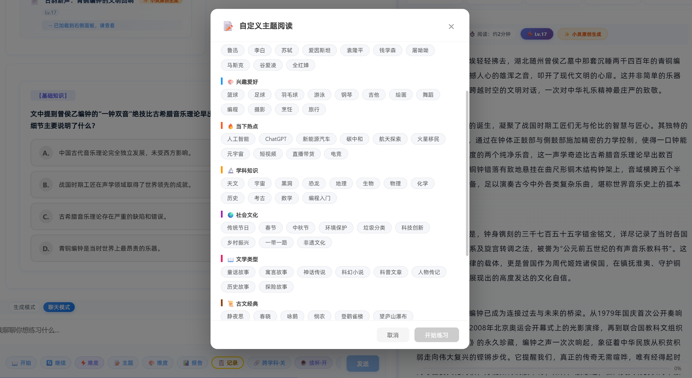
Task: Select the ChatGPT topic chip
Action: click(276, 139)
